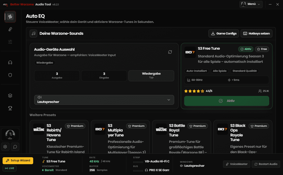Expand the Lautsprecher device dropdown

(104, 100)
